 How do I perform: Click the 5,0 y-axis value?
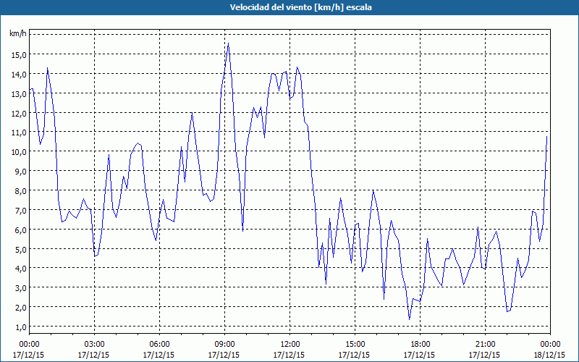(20, 250)
